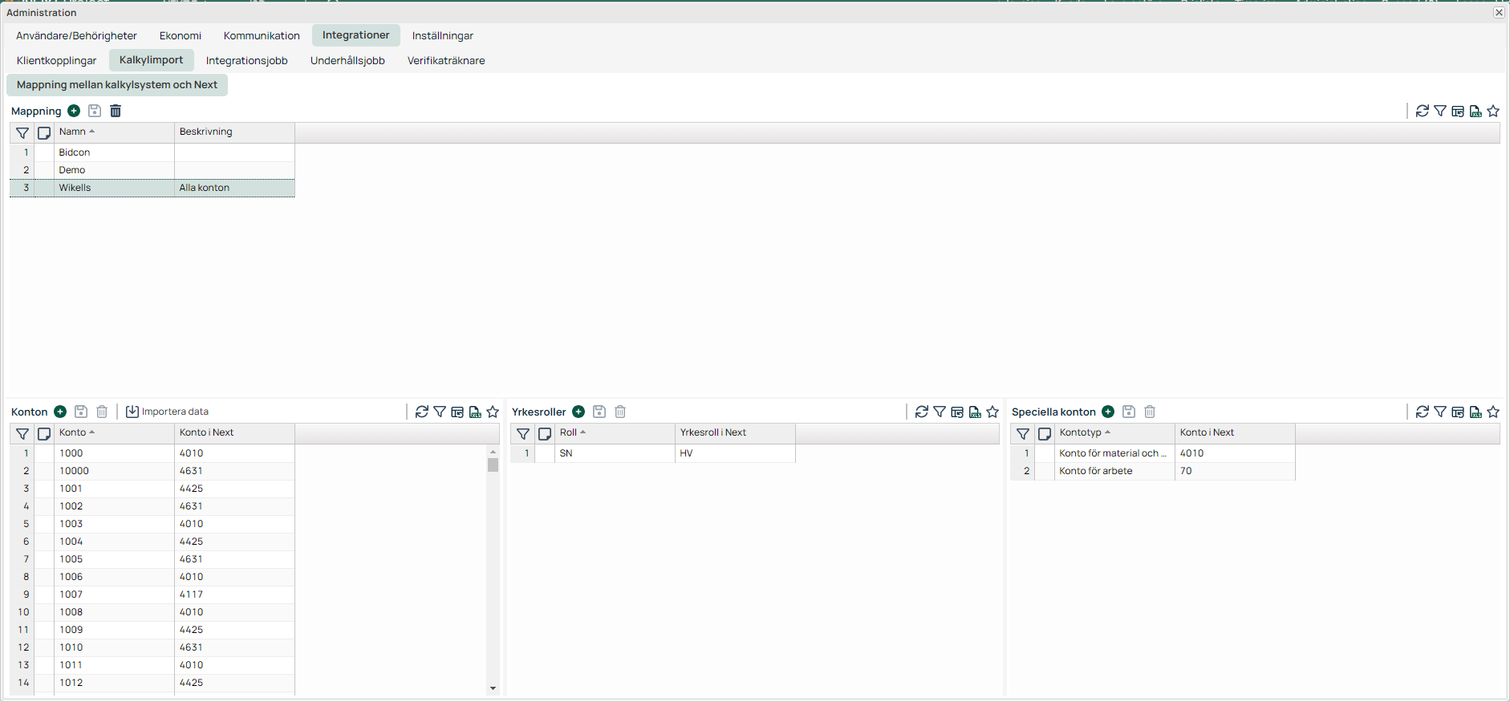The width and height of the screenshot is (1510, 702).
Task: Toggle select-all checkbox in Mappning header
Action: tap(44, 132)
